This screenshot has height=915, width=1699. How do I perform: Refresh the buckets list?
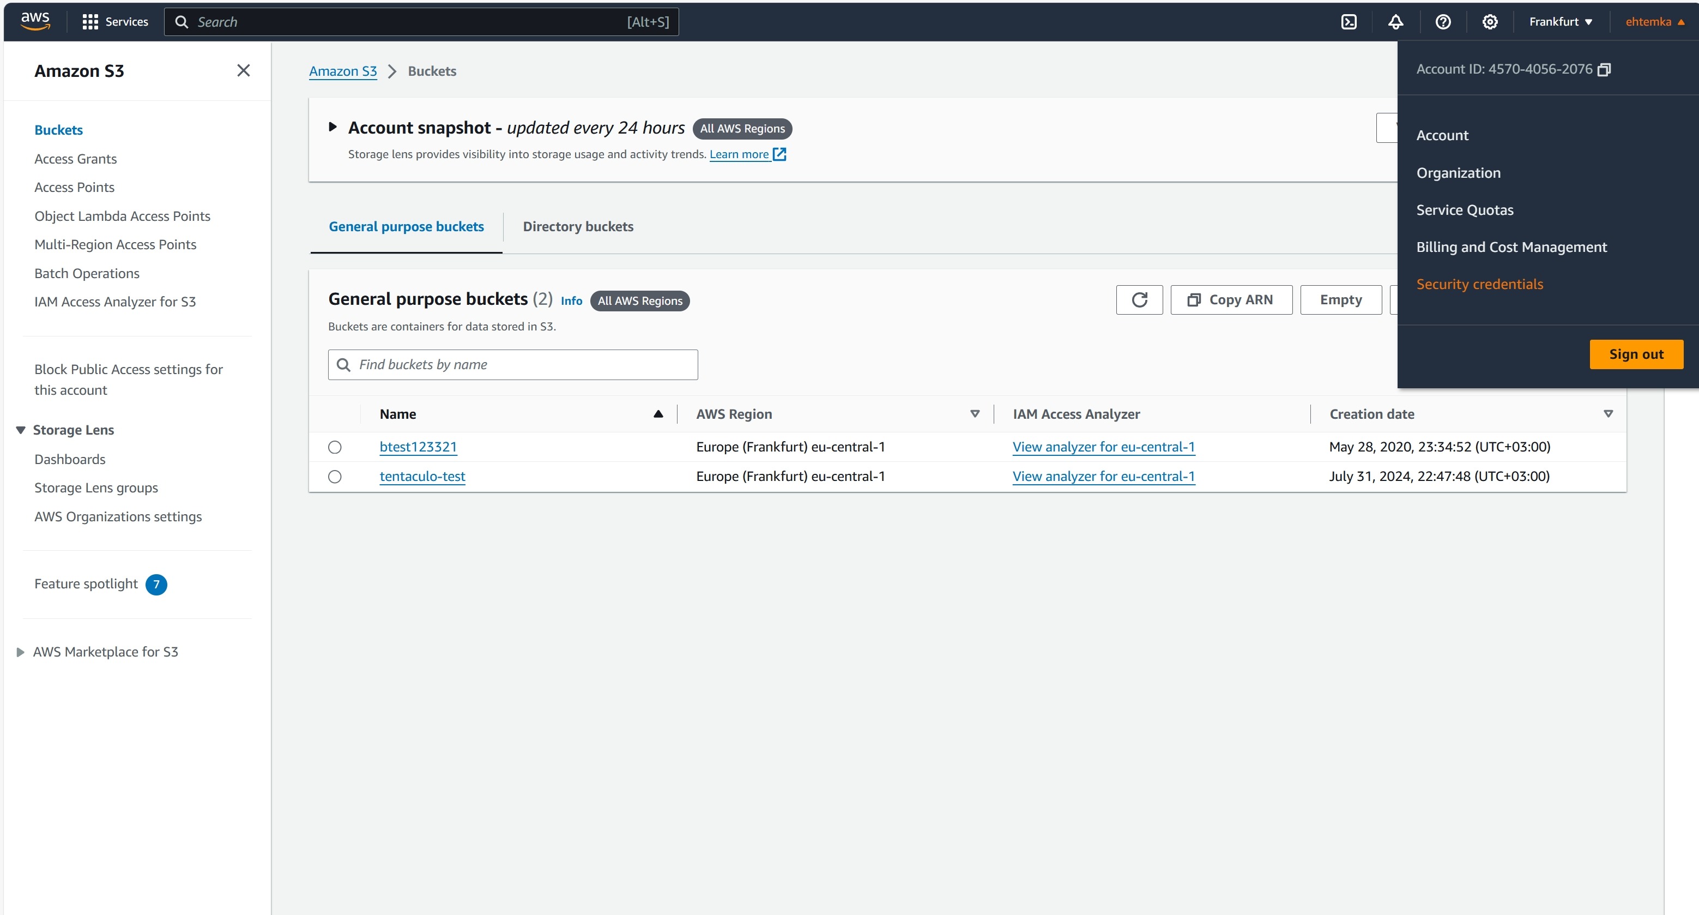click(1139, 299)
